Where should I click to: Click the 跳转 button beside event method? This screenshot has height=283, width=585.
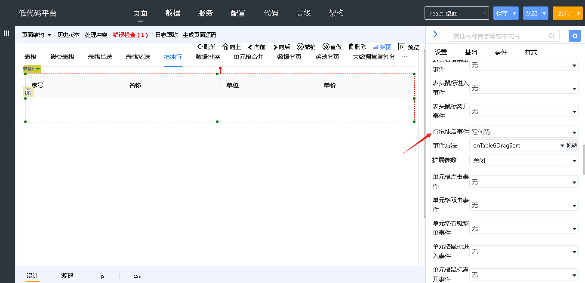(x=572, y=145)
